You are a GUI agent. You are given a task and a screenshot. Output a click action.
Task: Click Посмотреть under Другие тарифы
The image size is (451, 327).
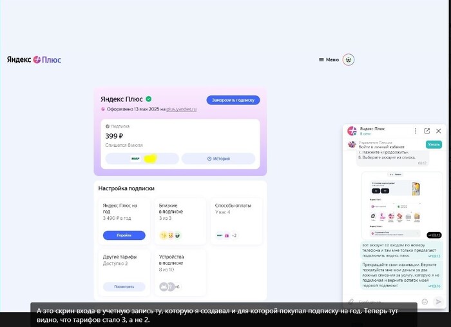point(124,286)
